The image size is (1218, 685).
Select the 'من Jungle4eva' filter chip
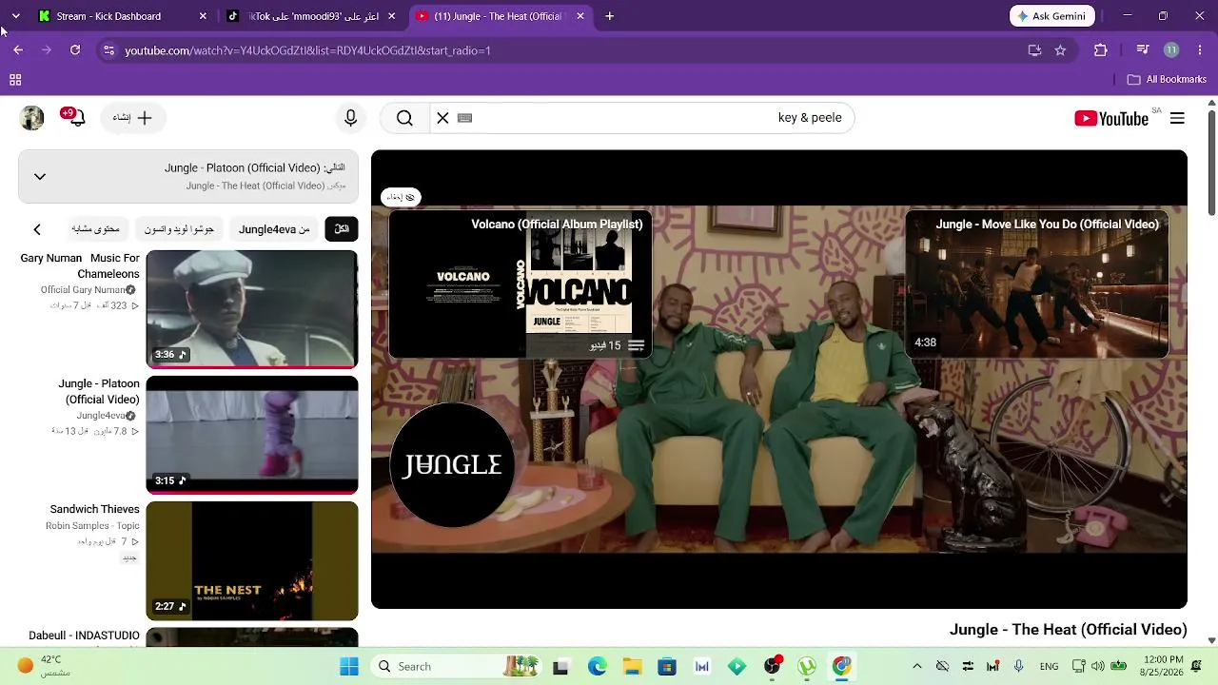pyautogui.click(x=274, y=229)
